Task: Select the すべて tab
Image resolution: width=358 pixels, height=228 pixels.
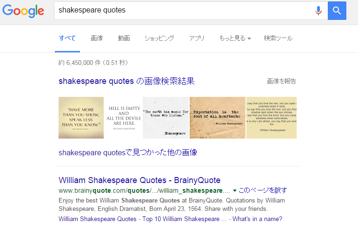Action: 67,38
